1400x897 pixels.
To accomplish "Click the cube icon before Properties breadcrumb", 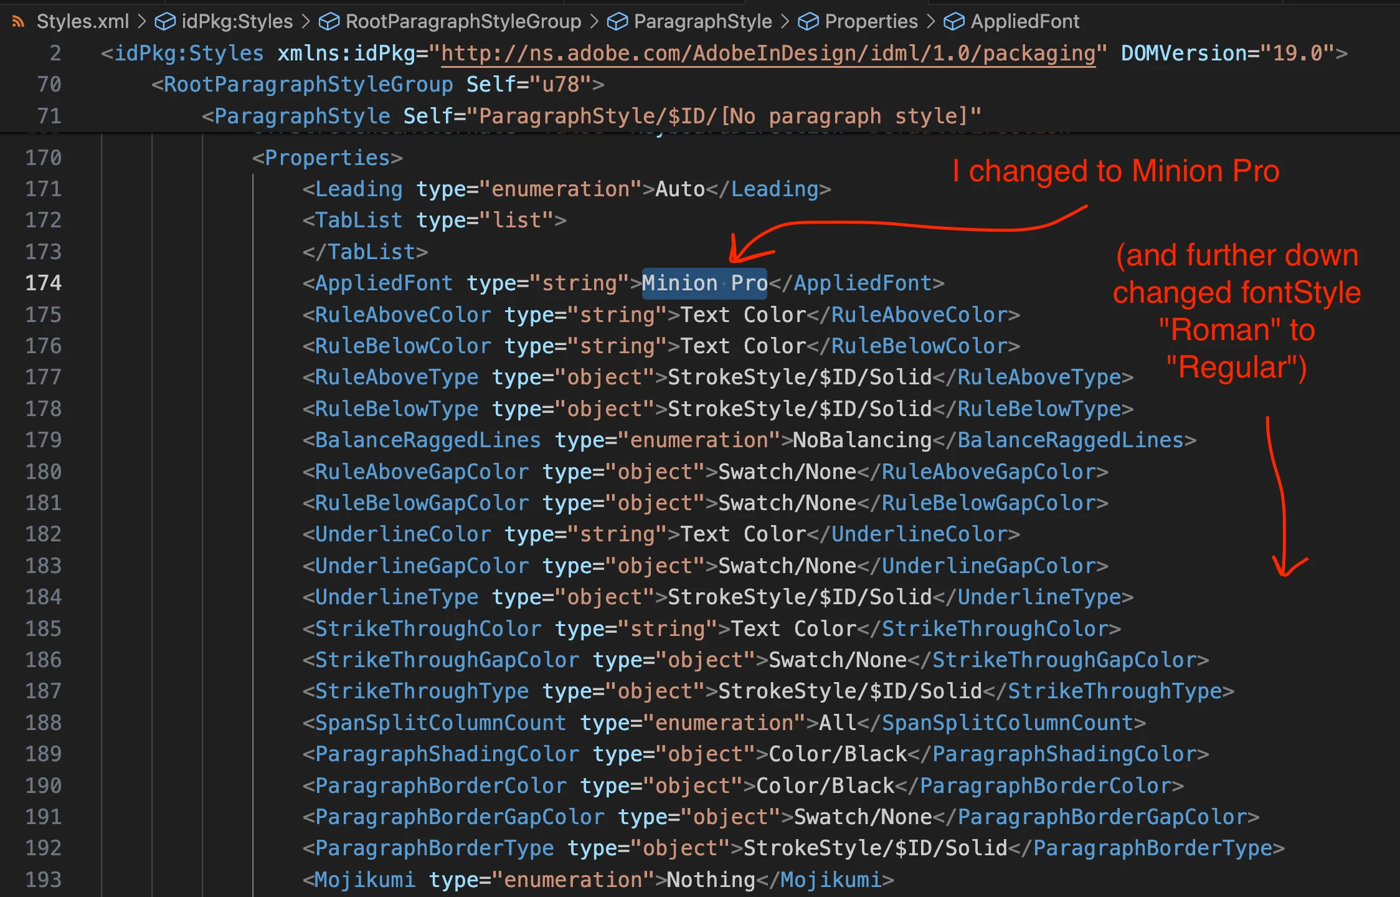I will [x=808, y=22].
